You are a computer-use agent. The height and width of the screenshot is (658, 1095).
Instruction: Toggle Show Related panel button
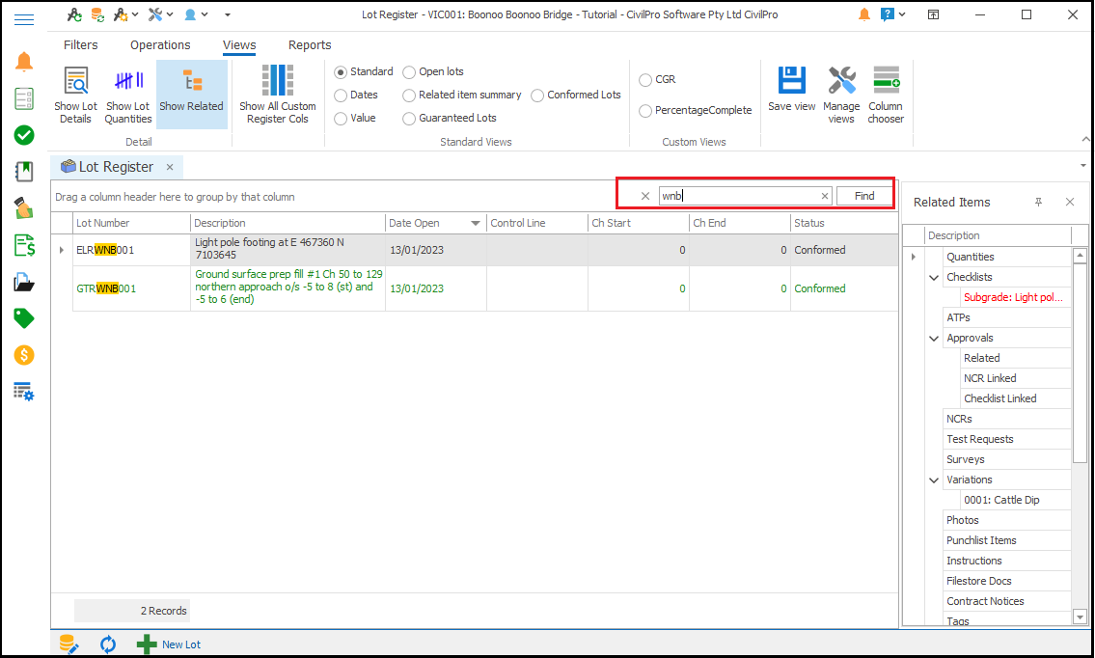[x=191, y=95]
